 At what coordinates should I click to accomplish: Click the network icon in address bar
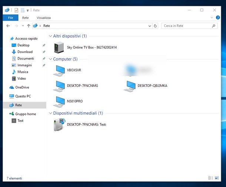[35, 26]
